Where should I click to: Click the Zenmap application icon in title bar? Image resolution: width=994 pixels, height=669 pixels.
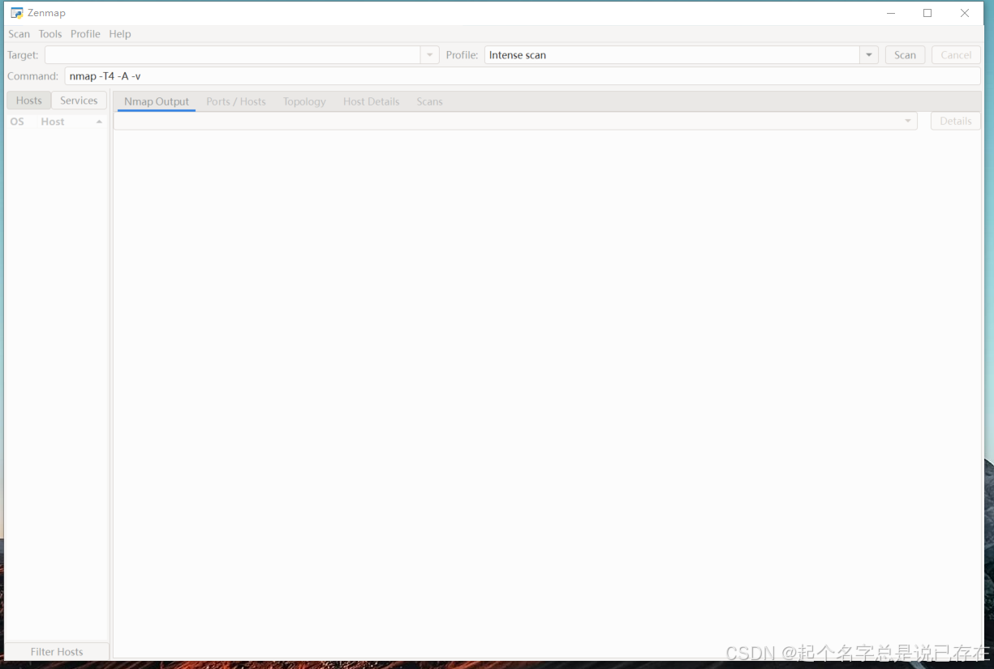click(16, 13)
